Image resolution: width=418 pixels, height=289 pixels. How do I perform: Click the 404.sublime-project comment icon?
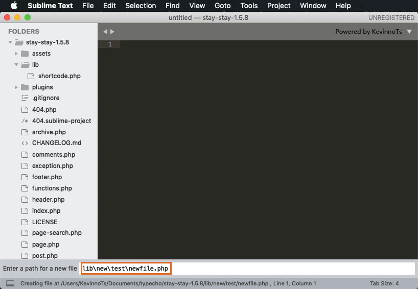pos(25,121)
